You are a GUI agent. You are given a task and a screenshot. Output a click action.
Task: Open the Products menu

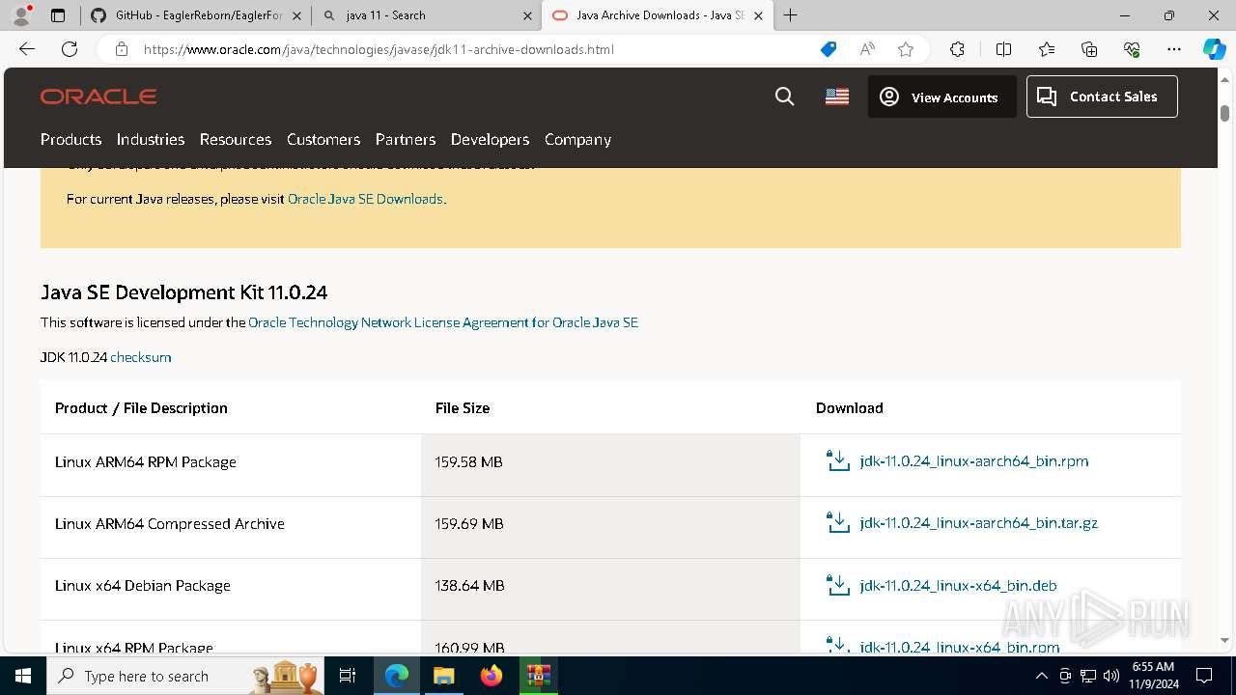[70, 139]
